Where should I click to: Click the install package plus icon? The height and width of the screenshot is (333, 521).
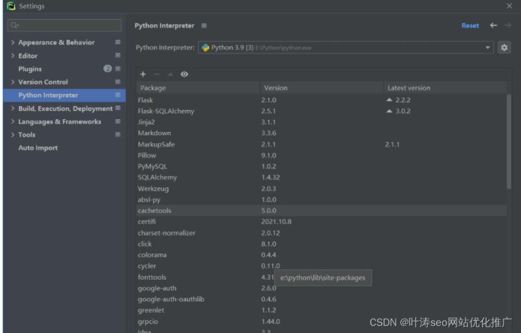pos(143,74)
